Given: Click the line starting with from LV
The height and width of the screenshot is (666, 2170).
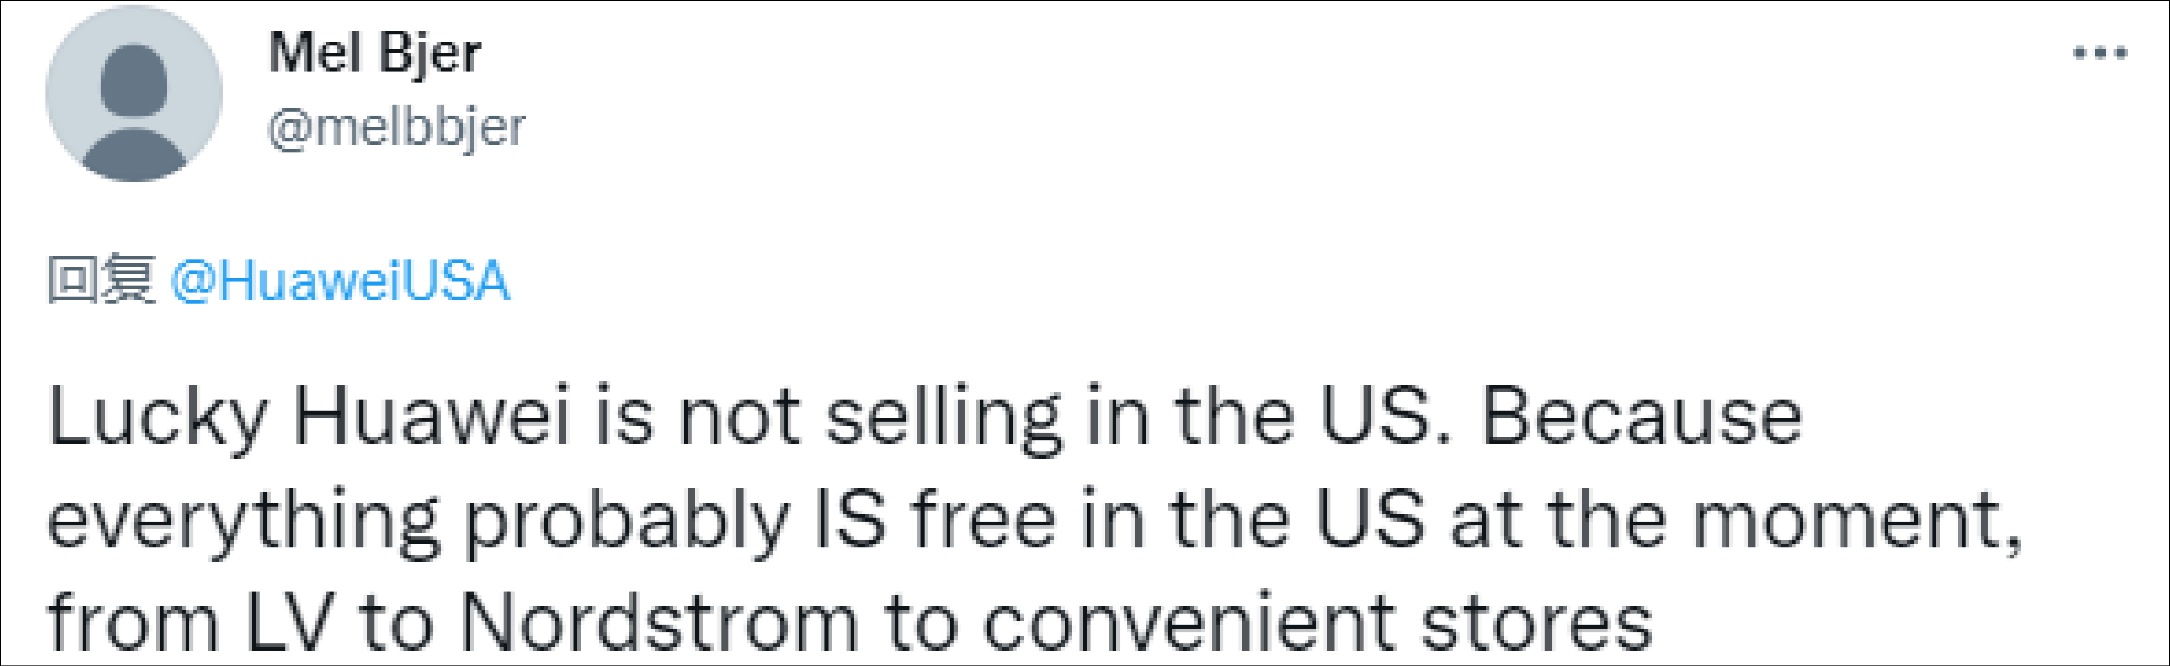Looking at the screenshot, I should point(850,623).
